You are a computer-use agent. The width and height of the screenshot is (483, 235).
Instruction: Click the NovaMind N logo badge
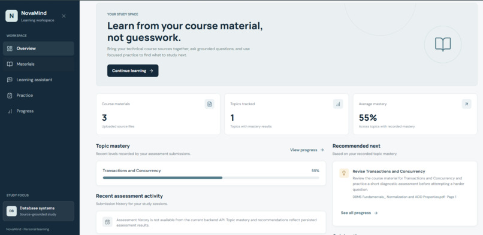point(11,16)
